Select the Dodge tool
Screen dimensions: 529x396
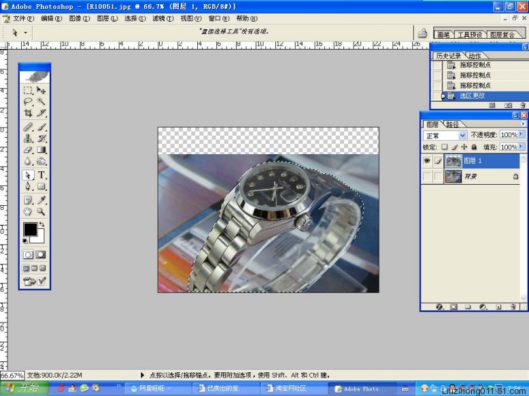41,161
